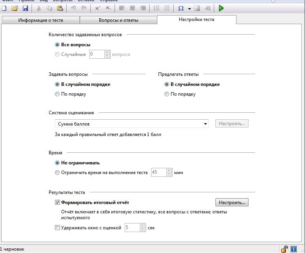Click the open padlock icon in status bar
Image resolution: width=305 pixels, height=253 pixels.
coord(285,249)
